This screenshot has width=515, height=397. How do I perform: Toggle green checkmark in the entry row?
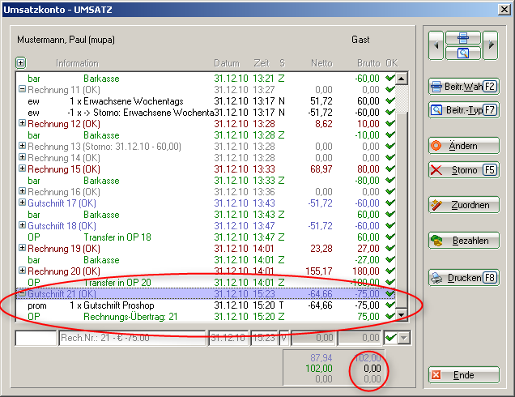point(391,338)
